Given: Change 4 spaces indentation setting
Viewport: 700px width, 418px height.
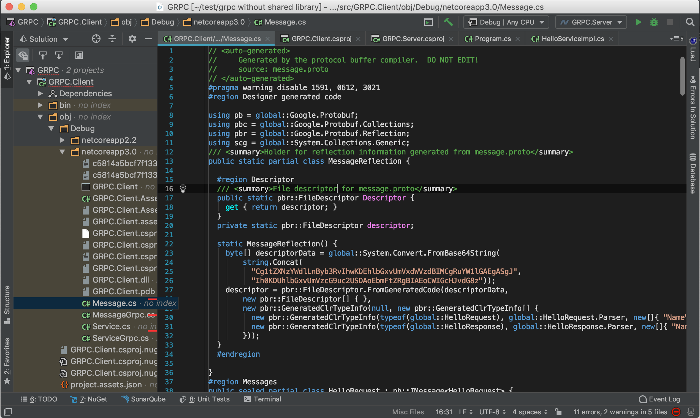Looking at the screenshot, I should coord(530,412).
